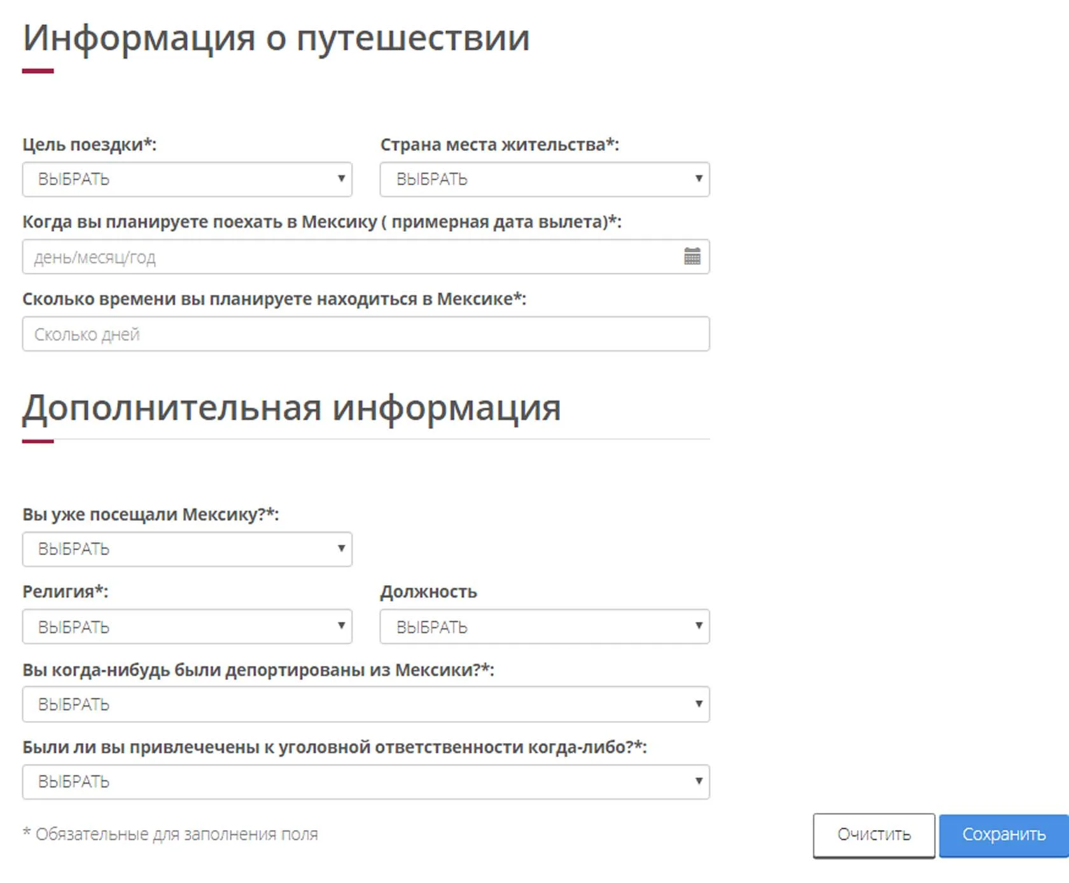Open the calendar picker icon in date field

pos(692,257)
